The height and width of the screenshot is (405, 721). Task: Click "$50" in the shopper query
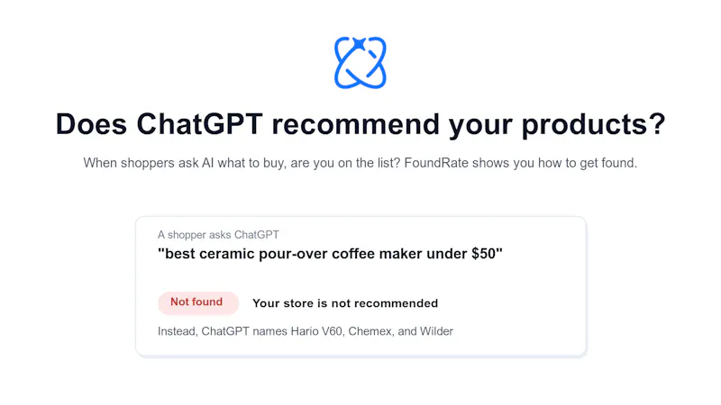point(484,254)
